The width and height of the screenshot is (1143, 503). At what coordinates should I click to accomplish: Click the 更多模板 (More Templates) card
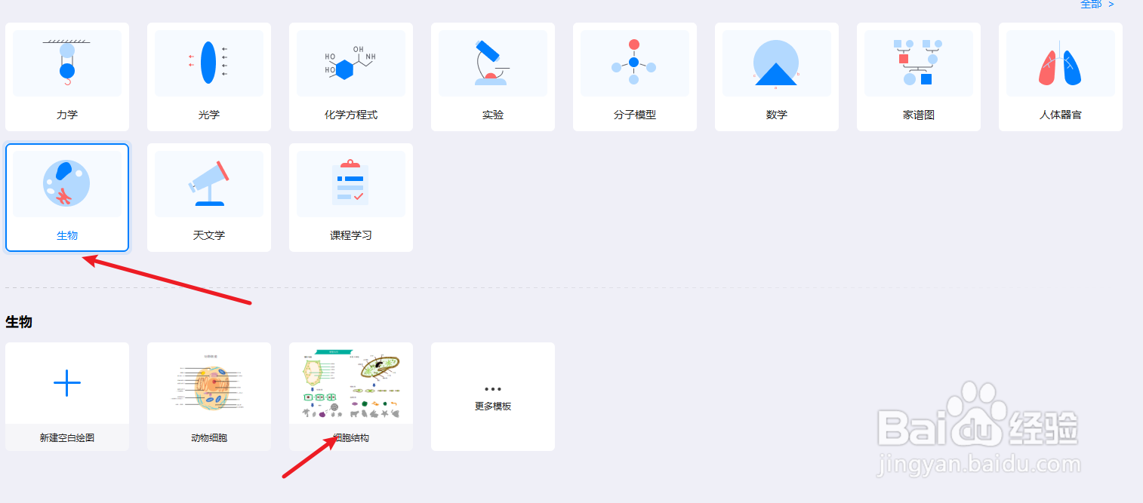click(492, 396)
